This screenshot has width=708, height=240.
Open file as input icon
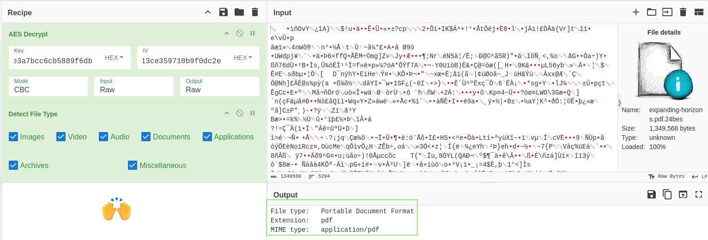[x=667, y=12]
